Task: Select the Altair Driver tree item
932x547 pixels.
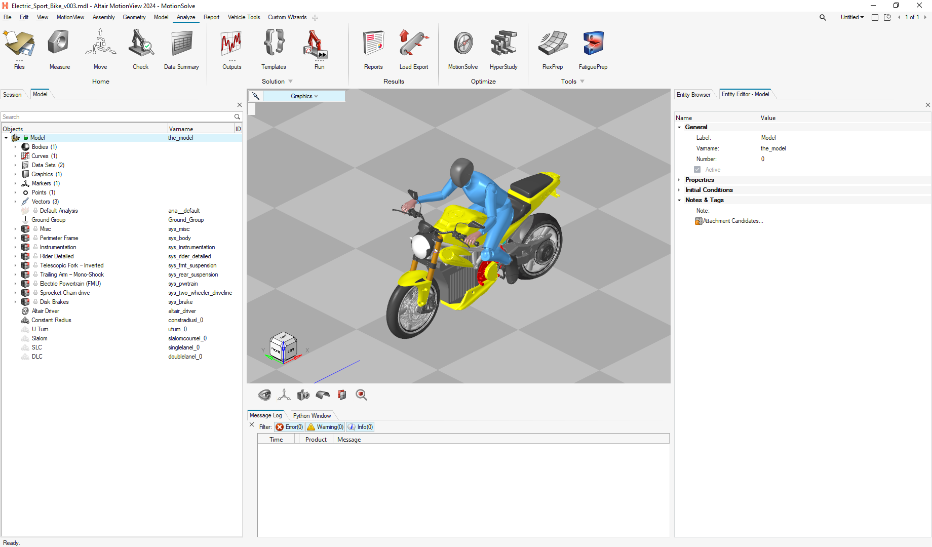Action: (45, 311)
